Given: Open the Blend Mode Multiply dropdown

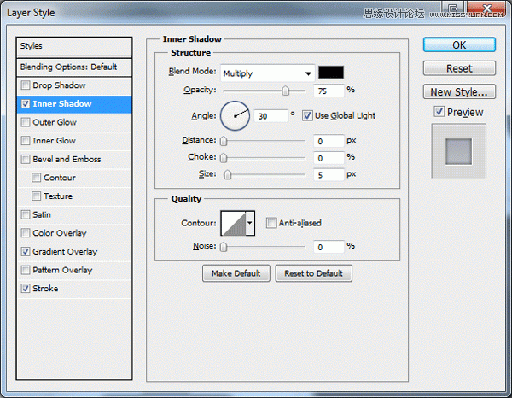Looking at the screenshot, I should [267, 73].
